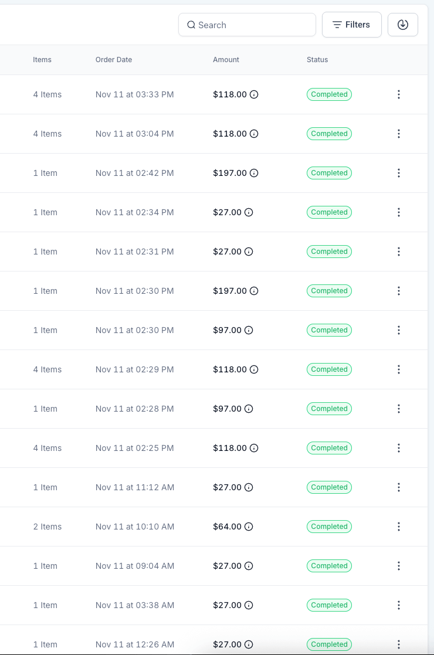The width and height of the screenshot is (434, 655).
Task: Click info icon beside $118.00 at 03:33 PM
Action: tap(254, 94)
